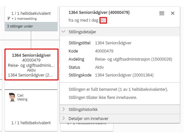195x134 pixels.
Task: Click 'fra og med I dag' date text
Action: pos(83,20)
